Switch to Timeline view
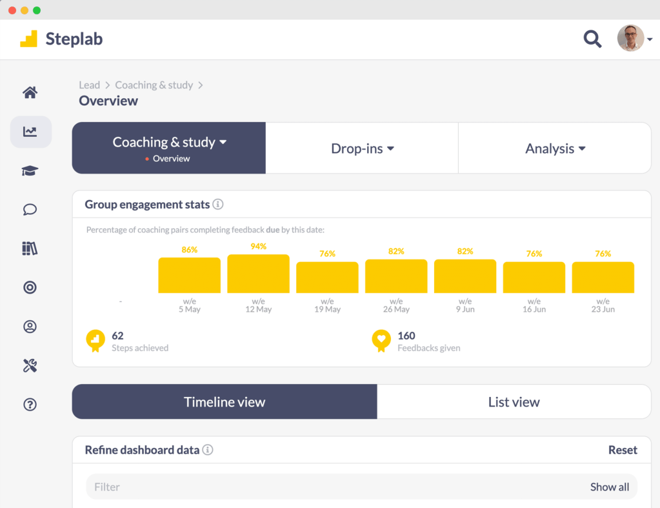The height and width of the screenshot is (508, 660). pos(224,401)
